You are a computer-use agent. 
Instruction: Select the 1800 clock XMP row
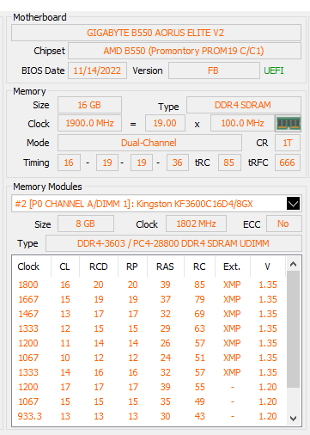(x=149, y=285)
